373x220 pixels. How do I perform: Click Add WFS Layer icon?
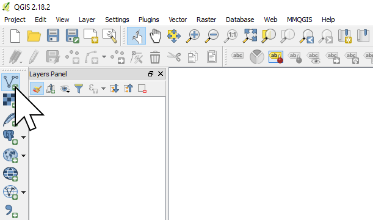coord(10,192)
